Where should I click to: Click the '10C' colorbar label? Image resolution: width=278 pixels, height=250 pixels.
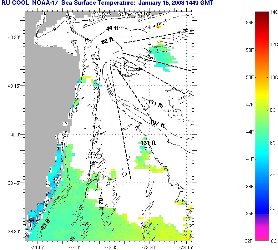(x=274, y=77)
